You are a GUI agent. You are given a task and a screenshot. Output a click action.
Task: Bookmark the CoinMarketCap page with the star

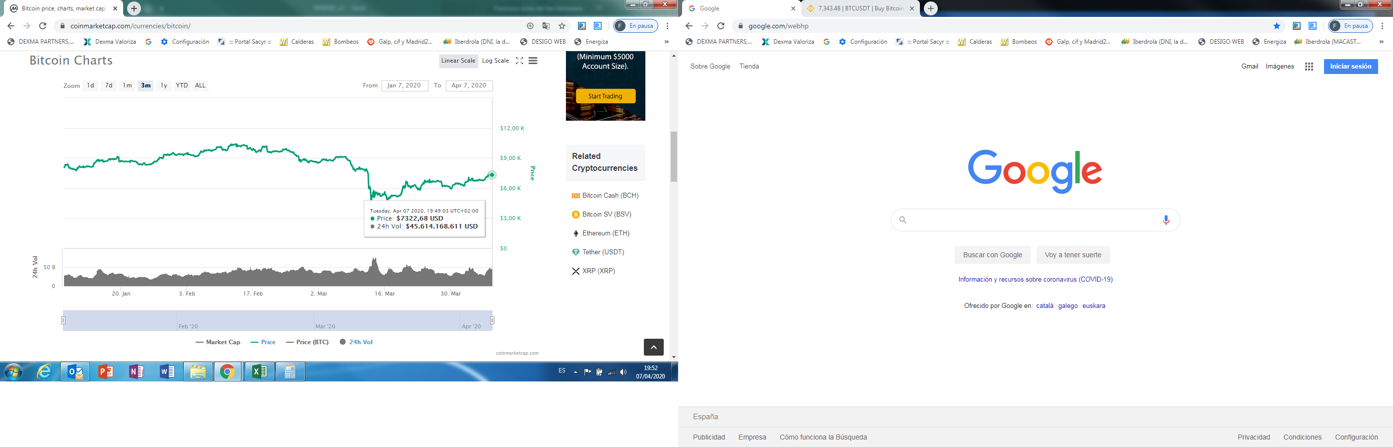tap(562, 26)
